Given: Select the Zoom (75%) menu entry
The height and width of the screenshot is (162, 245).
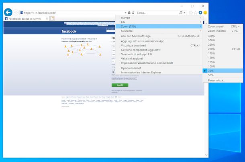Looking at the screenshot, I should [159, 26].
